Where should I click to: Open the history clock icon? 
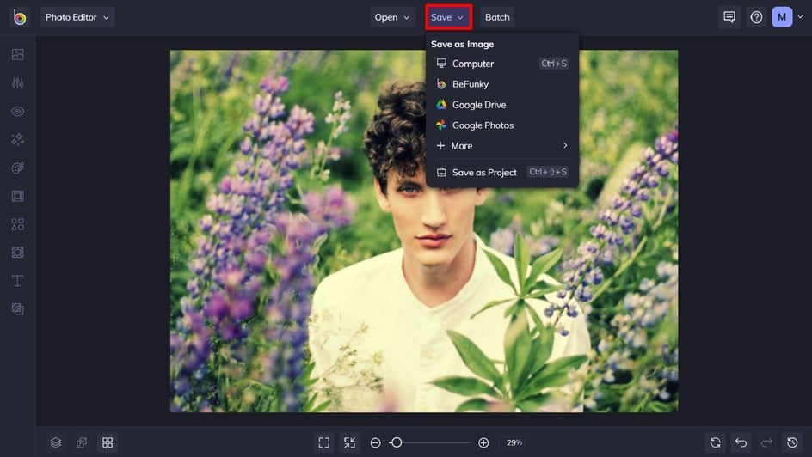(x=792, y=442)
